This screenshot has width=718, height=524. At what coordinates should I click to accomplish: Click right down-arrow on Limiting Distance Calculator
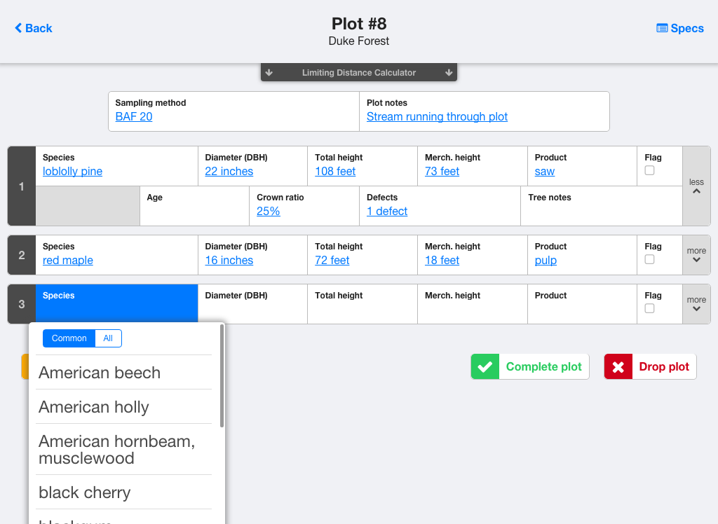click(x=449, y=73)
